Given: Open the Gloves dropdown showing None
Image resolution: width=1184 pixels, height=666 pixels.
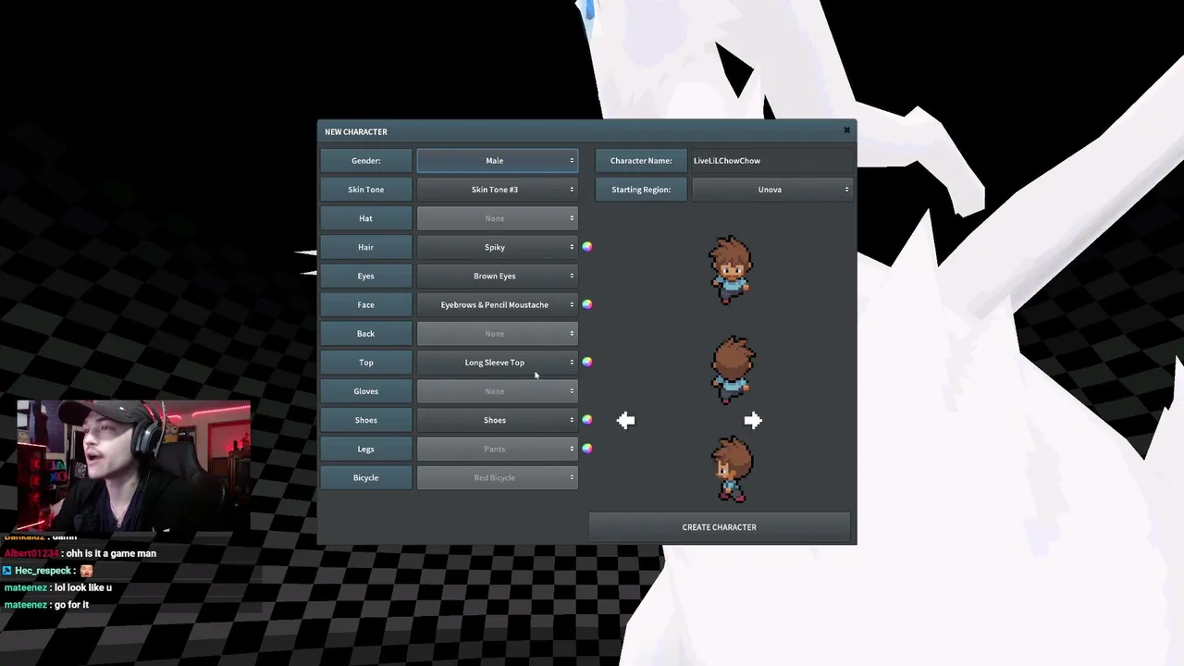Looking at the screenshot, I should pos(498,391).
